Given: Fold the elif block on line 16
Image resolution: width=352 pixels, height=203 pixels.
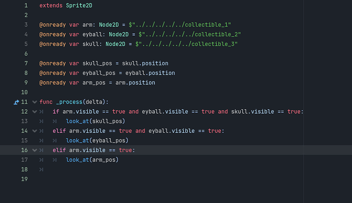Looking at the screenshot, I should click(35, 150).
